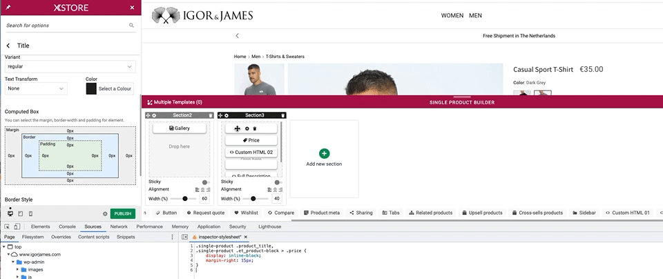Collapse the top tree node
663x279 pixels.
coord(3,247)
